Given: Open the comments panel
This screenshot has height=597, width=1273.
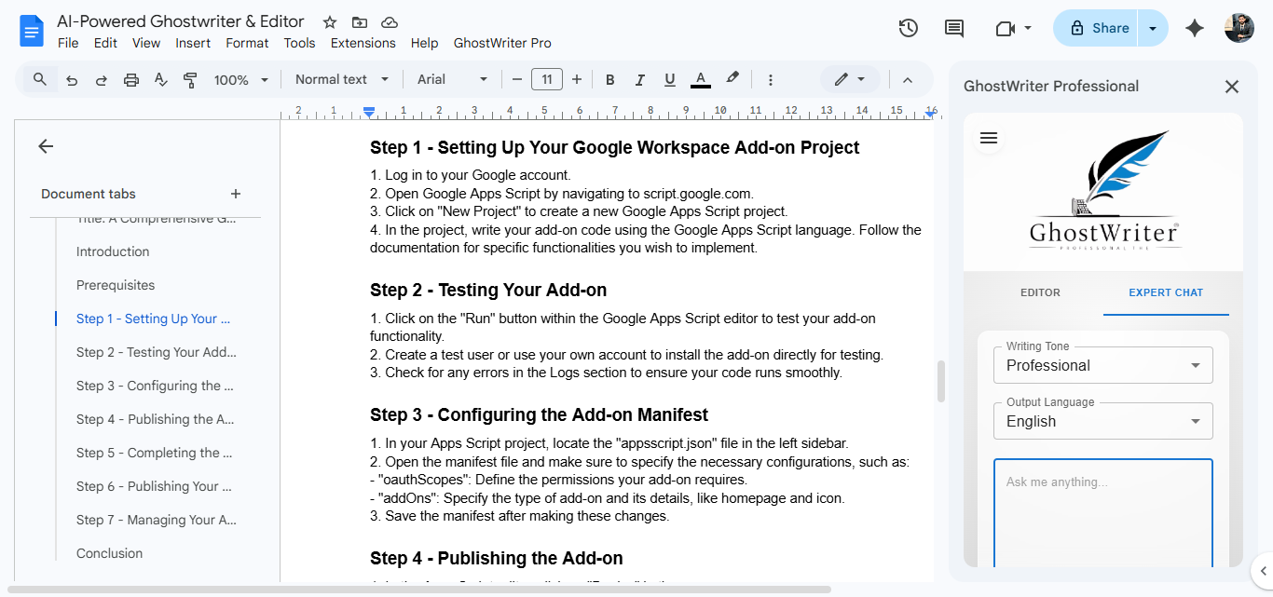Looking at the screenshot, I should pos(953,28).
